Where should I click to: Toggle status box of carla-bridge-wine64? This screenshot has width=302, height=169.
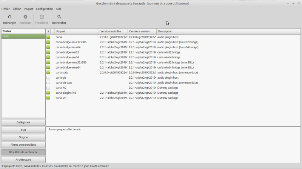pyautogui.click(x=48, y=67)
